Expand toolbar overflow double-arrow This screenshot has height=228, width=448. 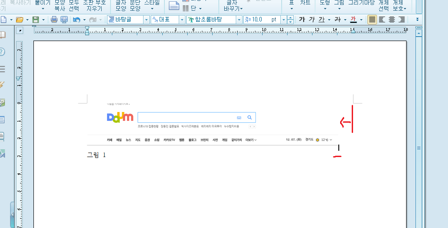(x=417, y=20)
